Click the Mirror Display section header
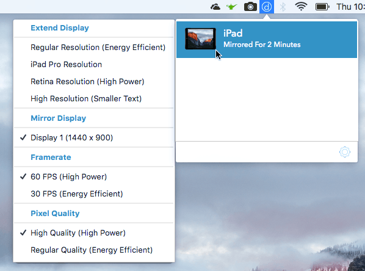The width and height of the screenshot is (365, 271). [x=59, y=118]
